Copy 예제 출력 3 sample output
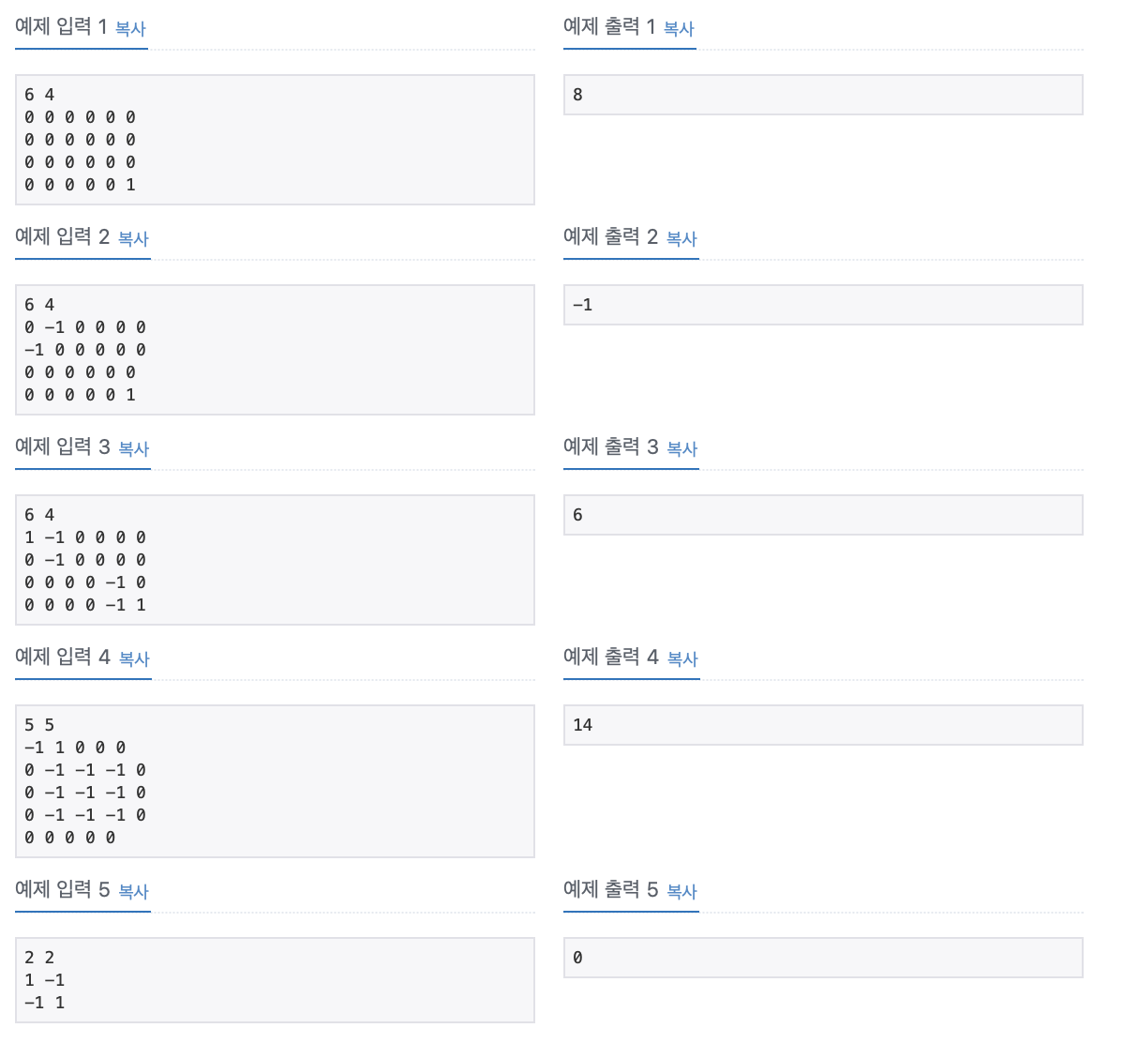This screenshot has width=1123, height=1043. pos(681,449)
